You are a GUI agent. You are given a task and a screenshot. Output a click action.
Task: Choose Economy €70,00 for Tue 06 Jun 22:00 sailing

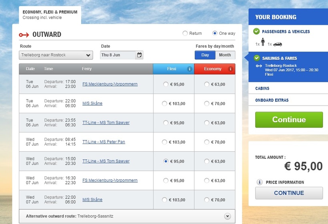(207, 104)
